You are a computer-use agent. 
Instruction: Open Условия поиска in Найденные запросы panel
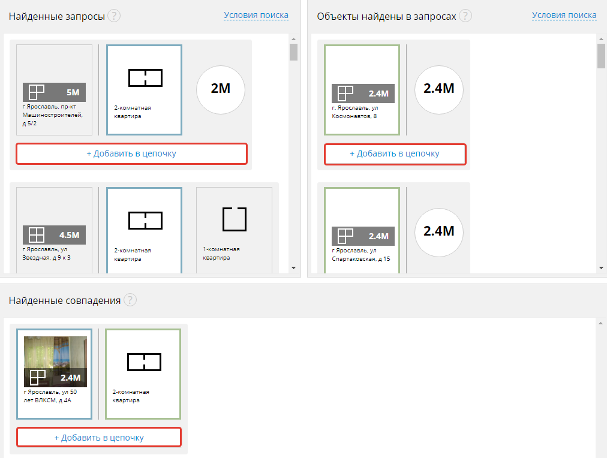coord(256,15)
